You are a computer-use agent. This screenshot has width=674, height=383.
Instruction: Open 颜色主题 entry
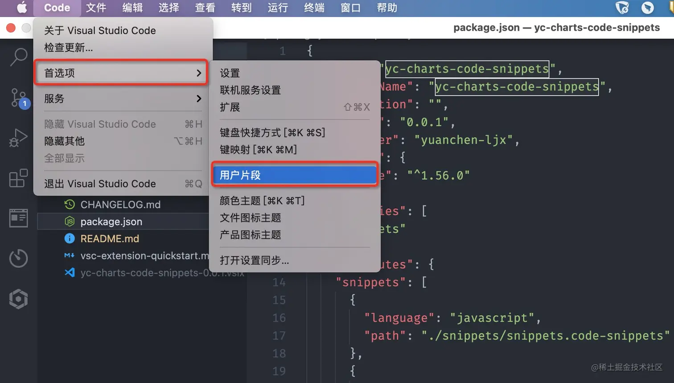(295, 201)
